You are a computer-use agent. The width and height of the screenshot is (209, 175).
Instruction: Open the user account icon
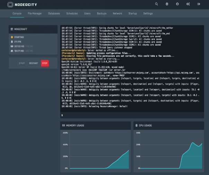pos(177,4)
